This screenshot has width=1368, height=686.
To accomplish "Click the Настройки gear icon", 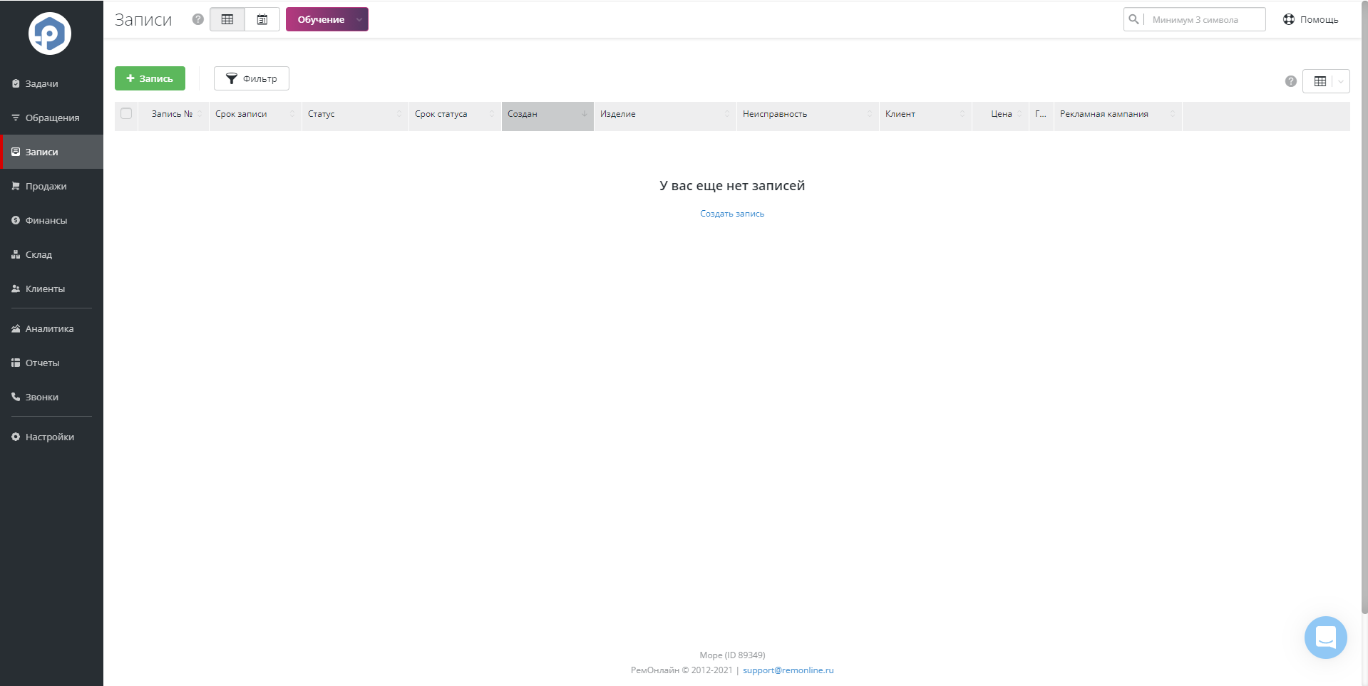I will 16,437.
